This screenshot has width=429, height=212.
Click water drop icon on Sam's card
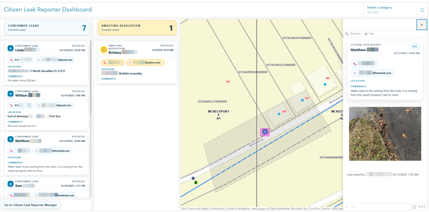point(10,184)
